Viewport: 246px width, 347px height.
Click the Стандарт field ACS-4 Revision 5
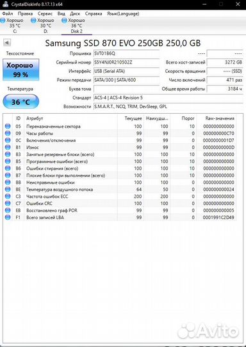(x=168, y=98)
